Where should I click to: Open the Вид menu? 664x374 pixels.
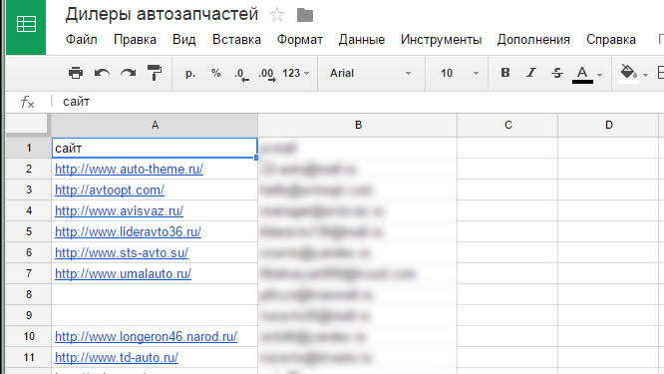pos(183,39)
